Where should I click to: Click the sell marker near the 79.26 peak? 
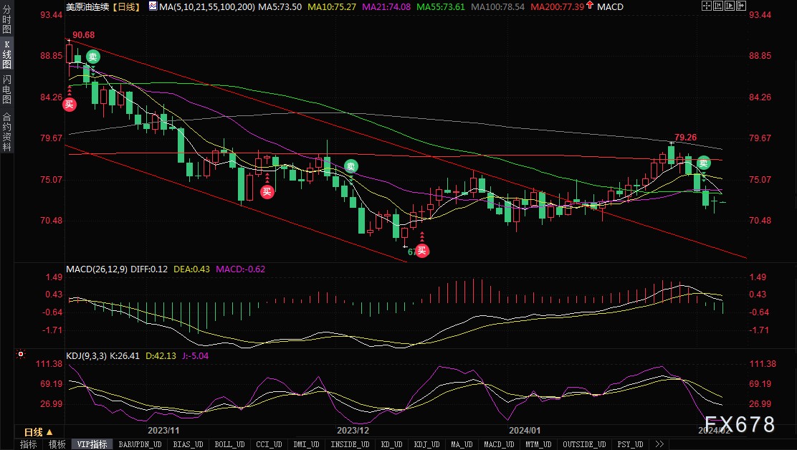pyautogui.click(x=704, y=164)
